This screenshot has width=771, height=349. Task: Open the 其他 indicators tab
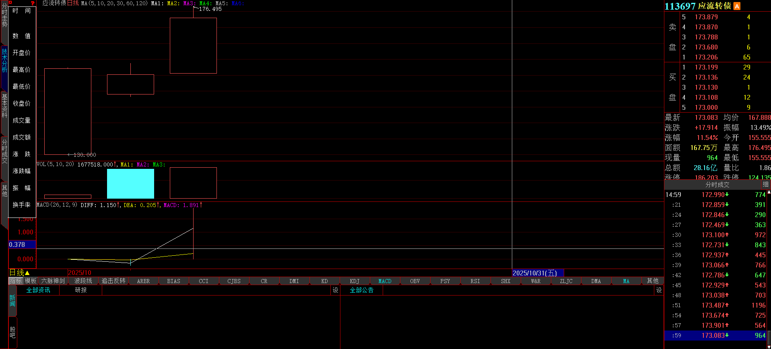[653, 281]
